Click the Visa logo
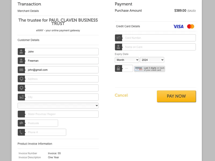 point(178,26)
